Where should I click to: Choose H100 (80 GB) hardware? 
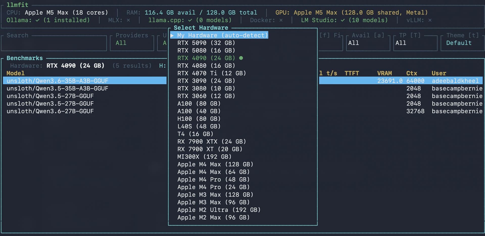[x=199, y=119]
